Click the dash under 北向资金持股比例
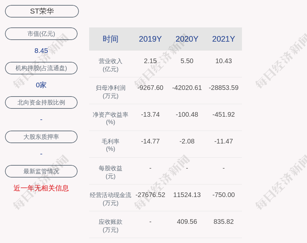This screenshot has height=243, width=307. click(41, 119)
